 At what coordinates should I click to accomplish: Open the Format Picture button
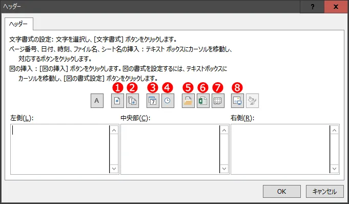click(253, 101)
